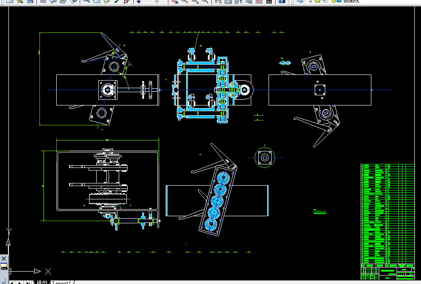This screenshot has height=284, width=421.
Task: Click the layout-tab scroll right arrow
Action: [x=20, y=282]
